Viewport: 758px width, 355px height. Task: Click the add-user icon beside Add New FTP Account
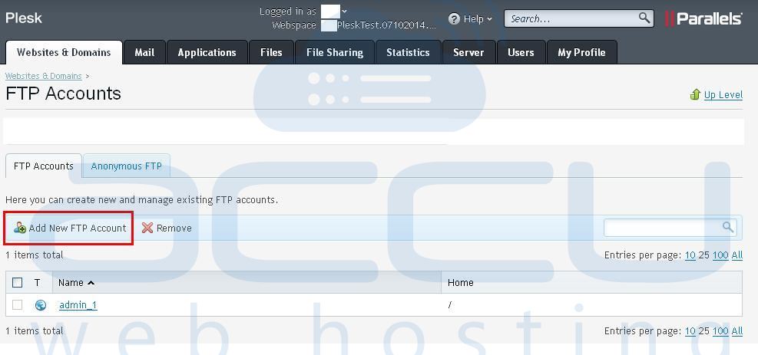click(x=20, y=228)
